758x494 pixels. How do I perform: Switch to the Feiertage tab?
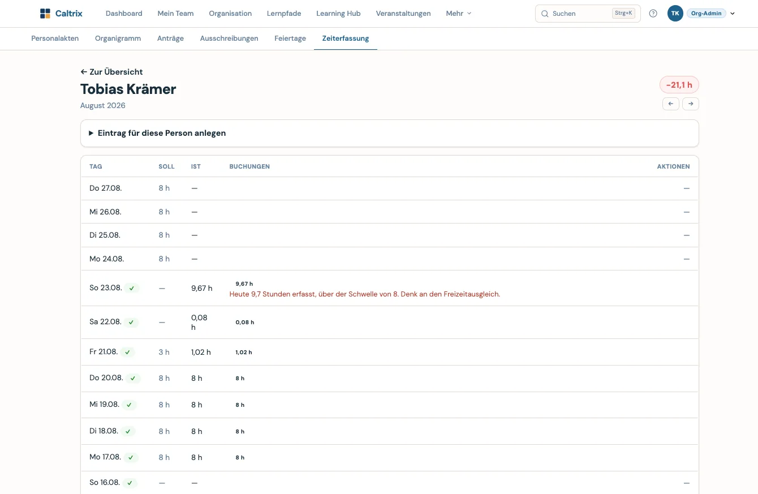(290, 38)
